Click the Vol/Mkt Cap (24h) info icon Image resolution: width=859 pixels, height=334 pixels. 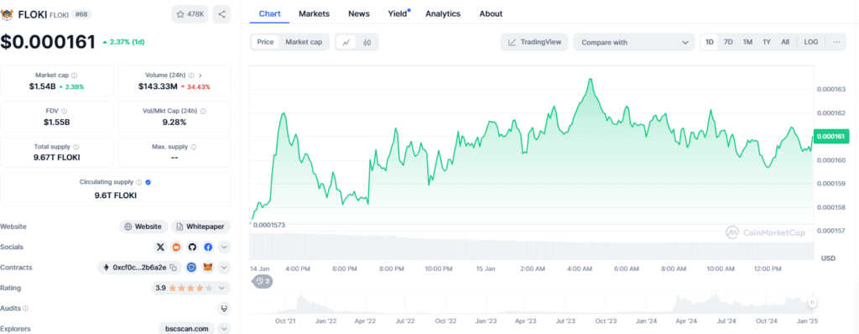point(203,111)
